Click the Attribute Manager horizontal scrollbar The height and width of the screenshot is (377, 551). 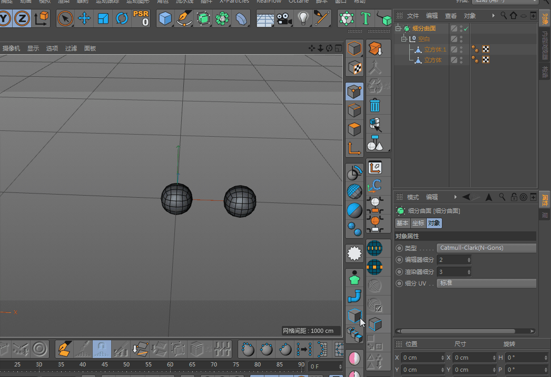458,331
